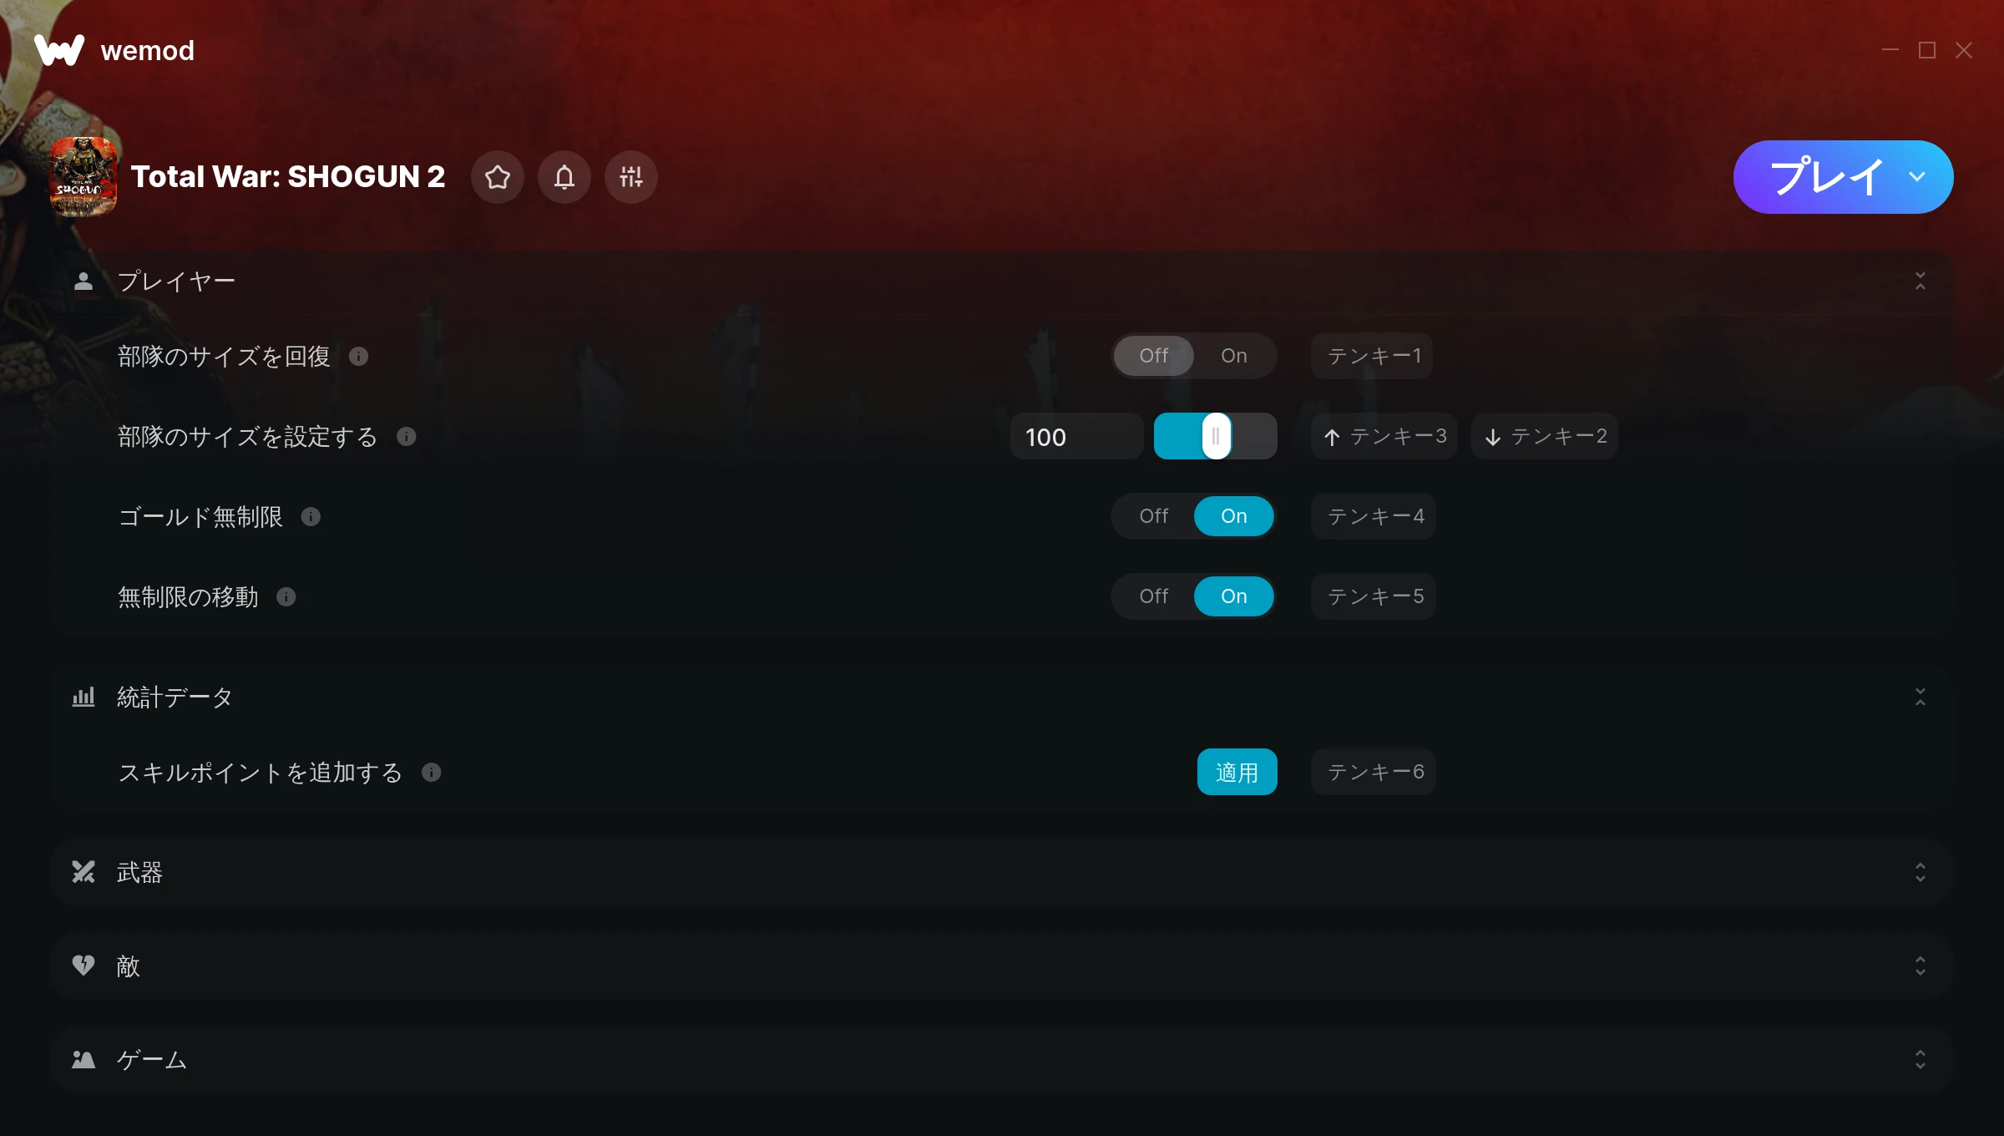Expand the ゲーム section

tap(1002, 1059)
